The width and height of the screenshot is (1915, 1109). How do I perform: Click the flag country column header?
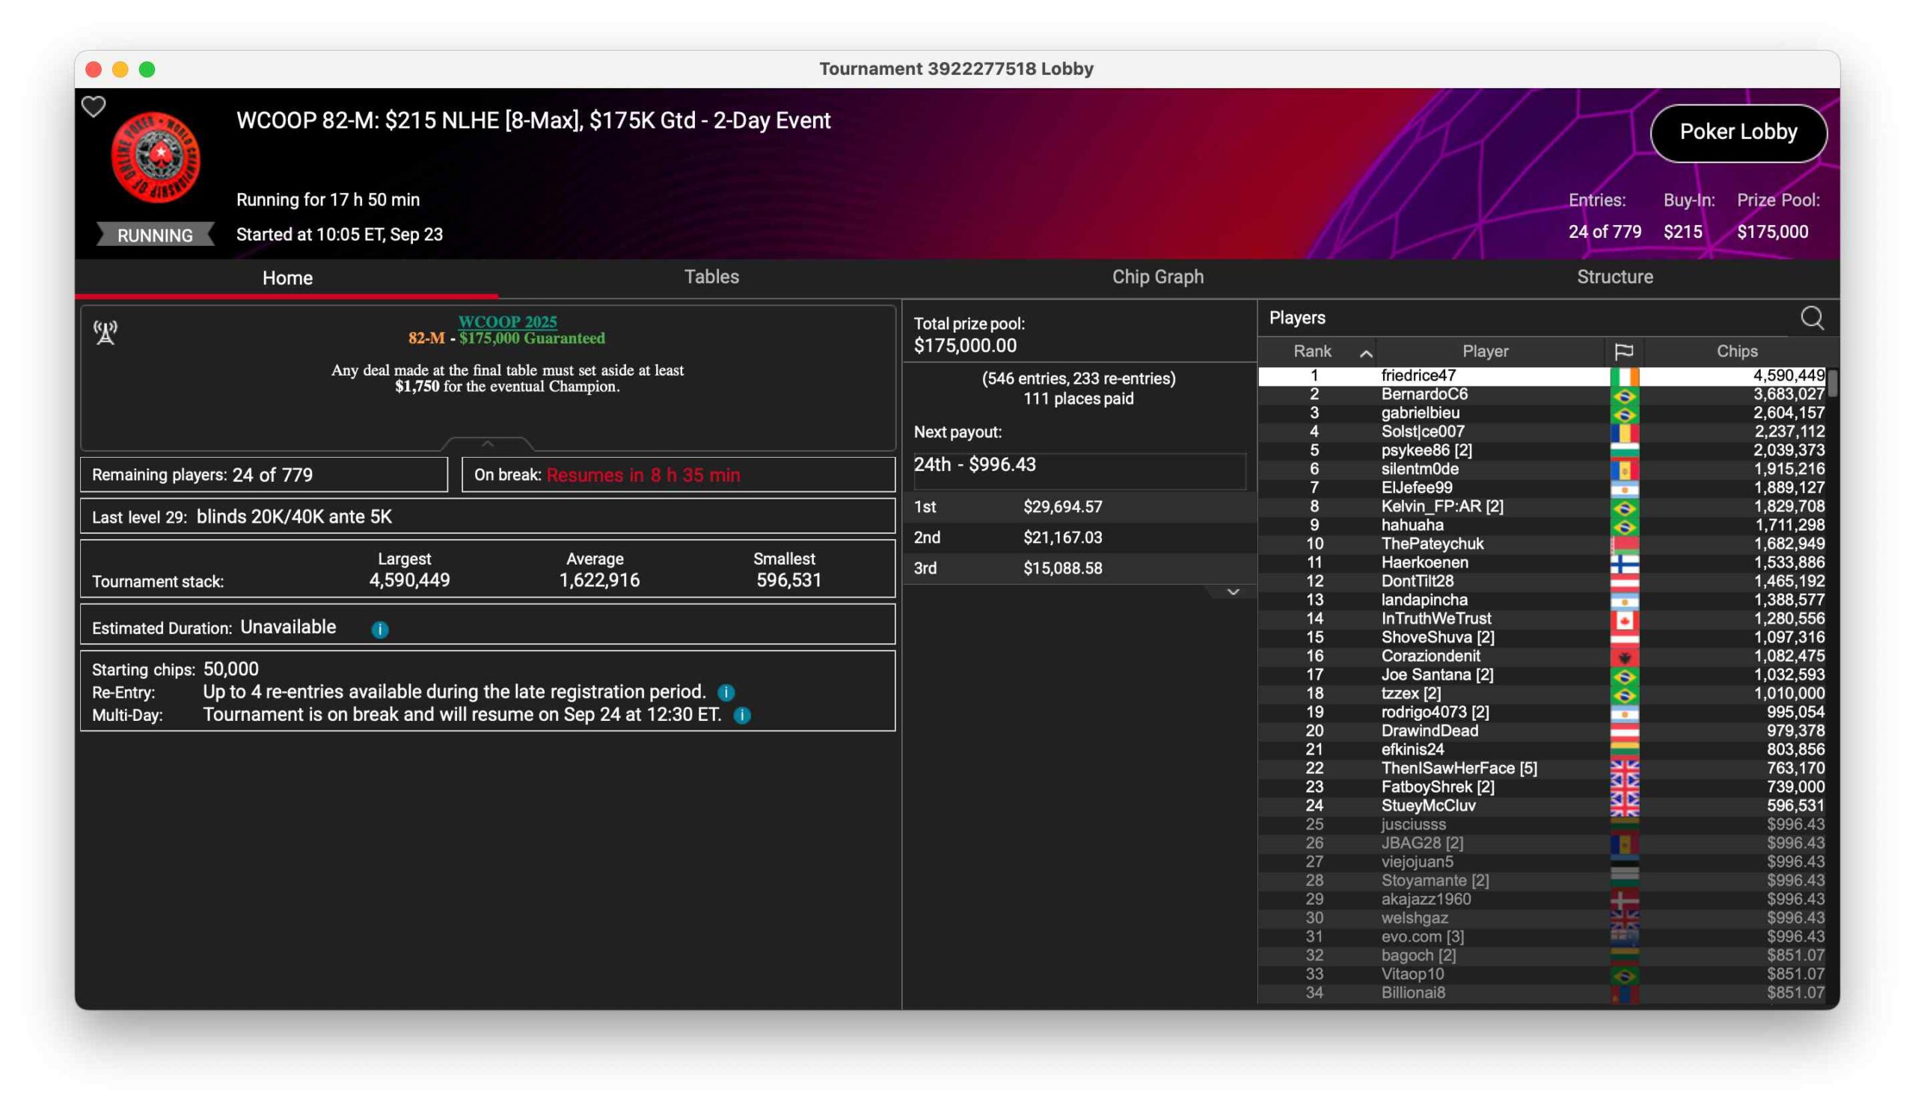point(1623,351)
